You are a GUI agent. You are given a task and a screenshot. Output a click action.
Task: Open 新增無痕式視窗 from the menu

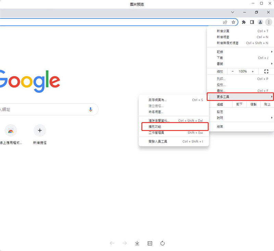[240, 43]
